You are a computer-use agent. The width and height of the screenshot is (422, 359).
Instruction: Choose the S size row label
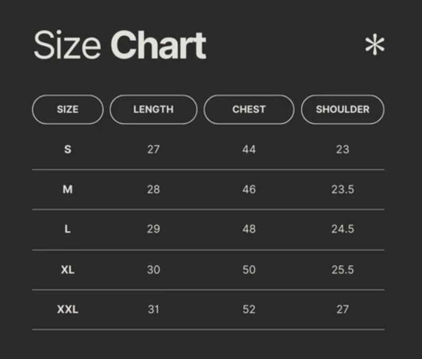[x=68, y=149]
